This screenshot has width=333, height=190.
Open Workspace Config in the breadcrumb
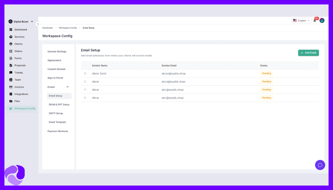click(68, 28)
